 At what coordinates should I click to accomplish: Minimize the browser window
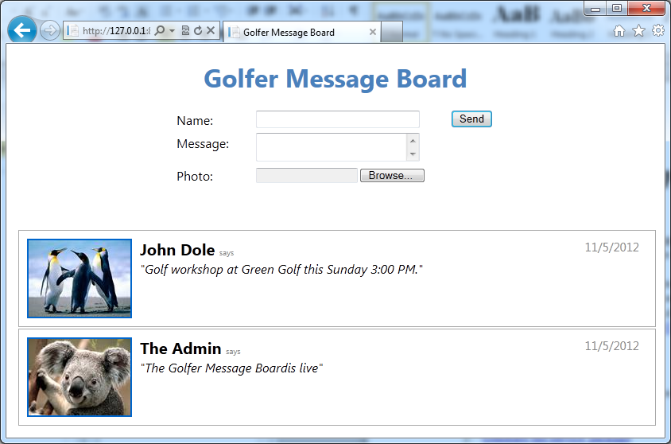click(x=595, y=8)
